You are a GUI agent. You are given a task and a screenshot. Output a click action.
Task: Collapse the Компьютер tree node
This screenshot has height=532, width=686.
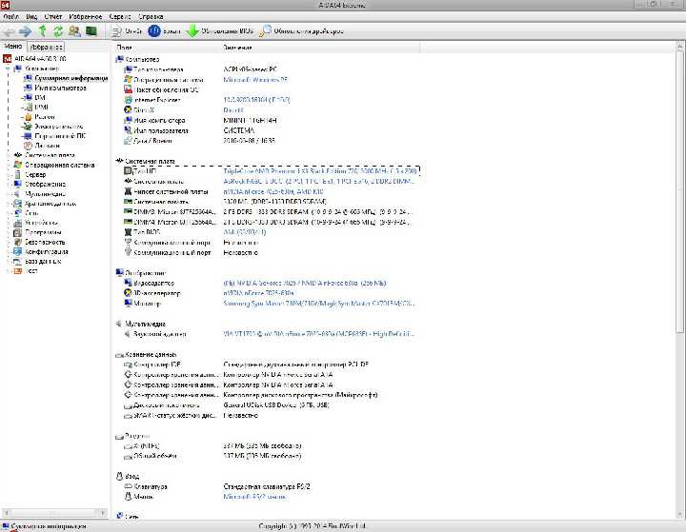coord(8,69)
